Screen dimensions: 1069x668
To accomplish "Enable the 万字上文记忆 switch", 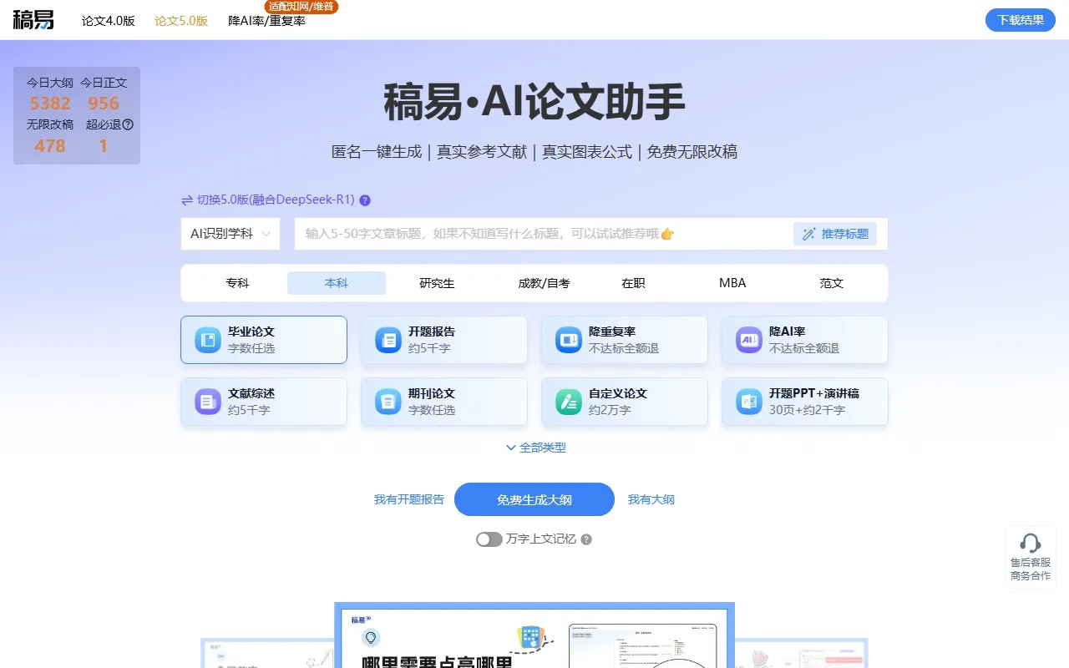I will coord(489,539).
